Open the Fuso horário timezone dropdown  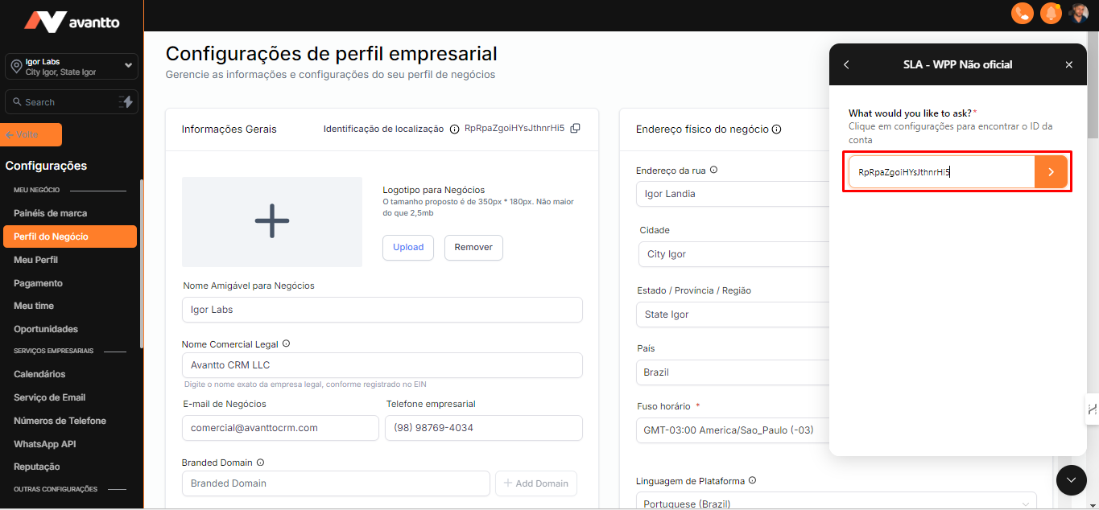point(733,430)
